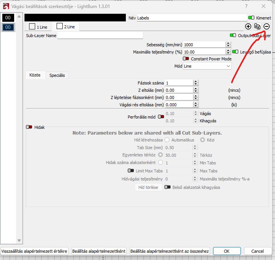275x260 pixels.
Task: Open the Mód Line dropdown
Action: pyautogui.click(x=207, y=66)
